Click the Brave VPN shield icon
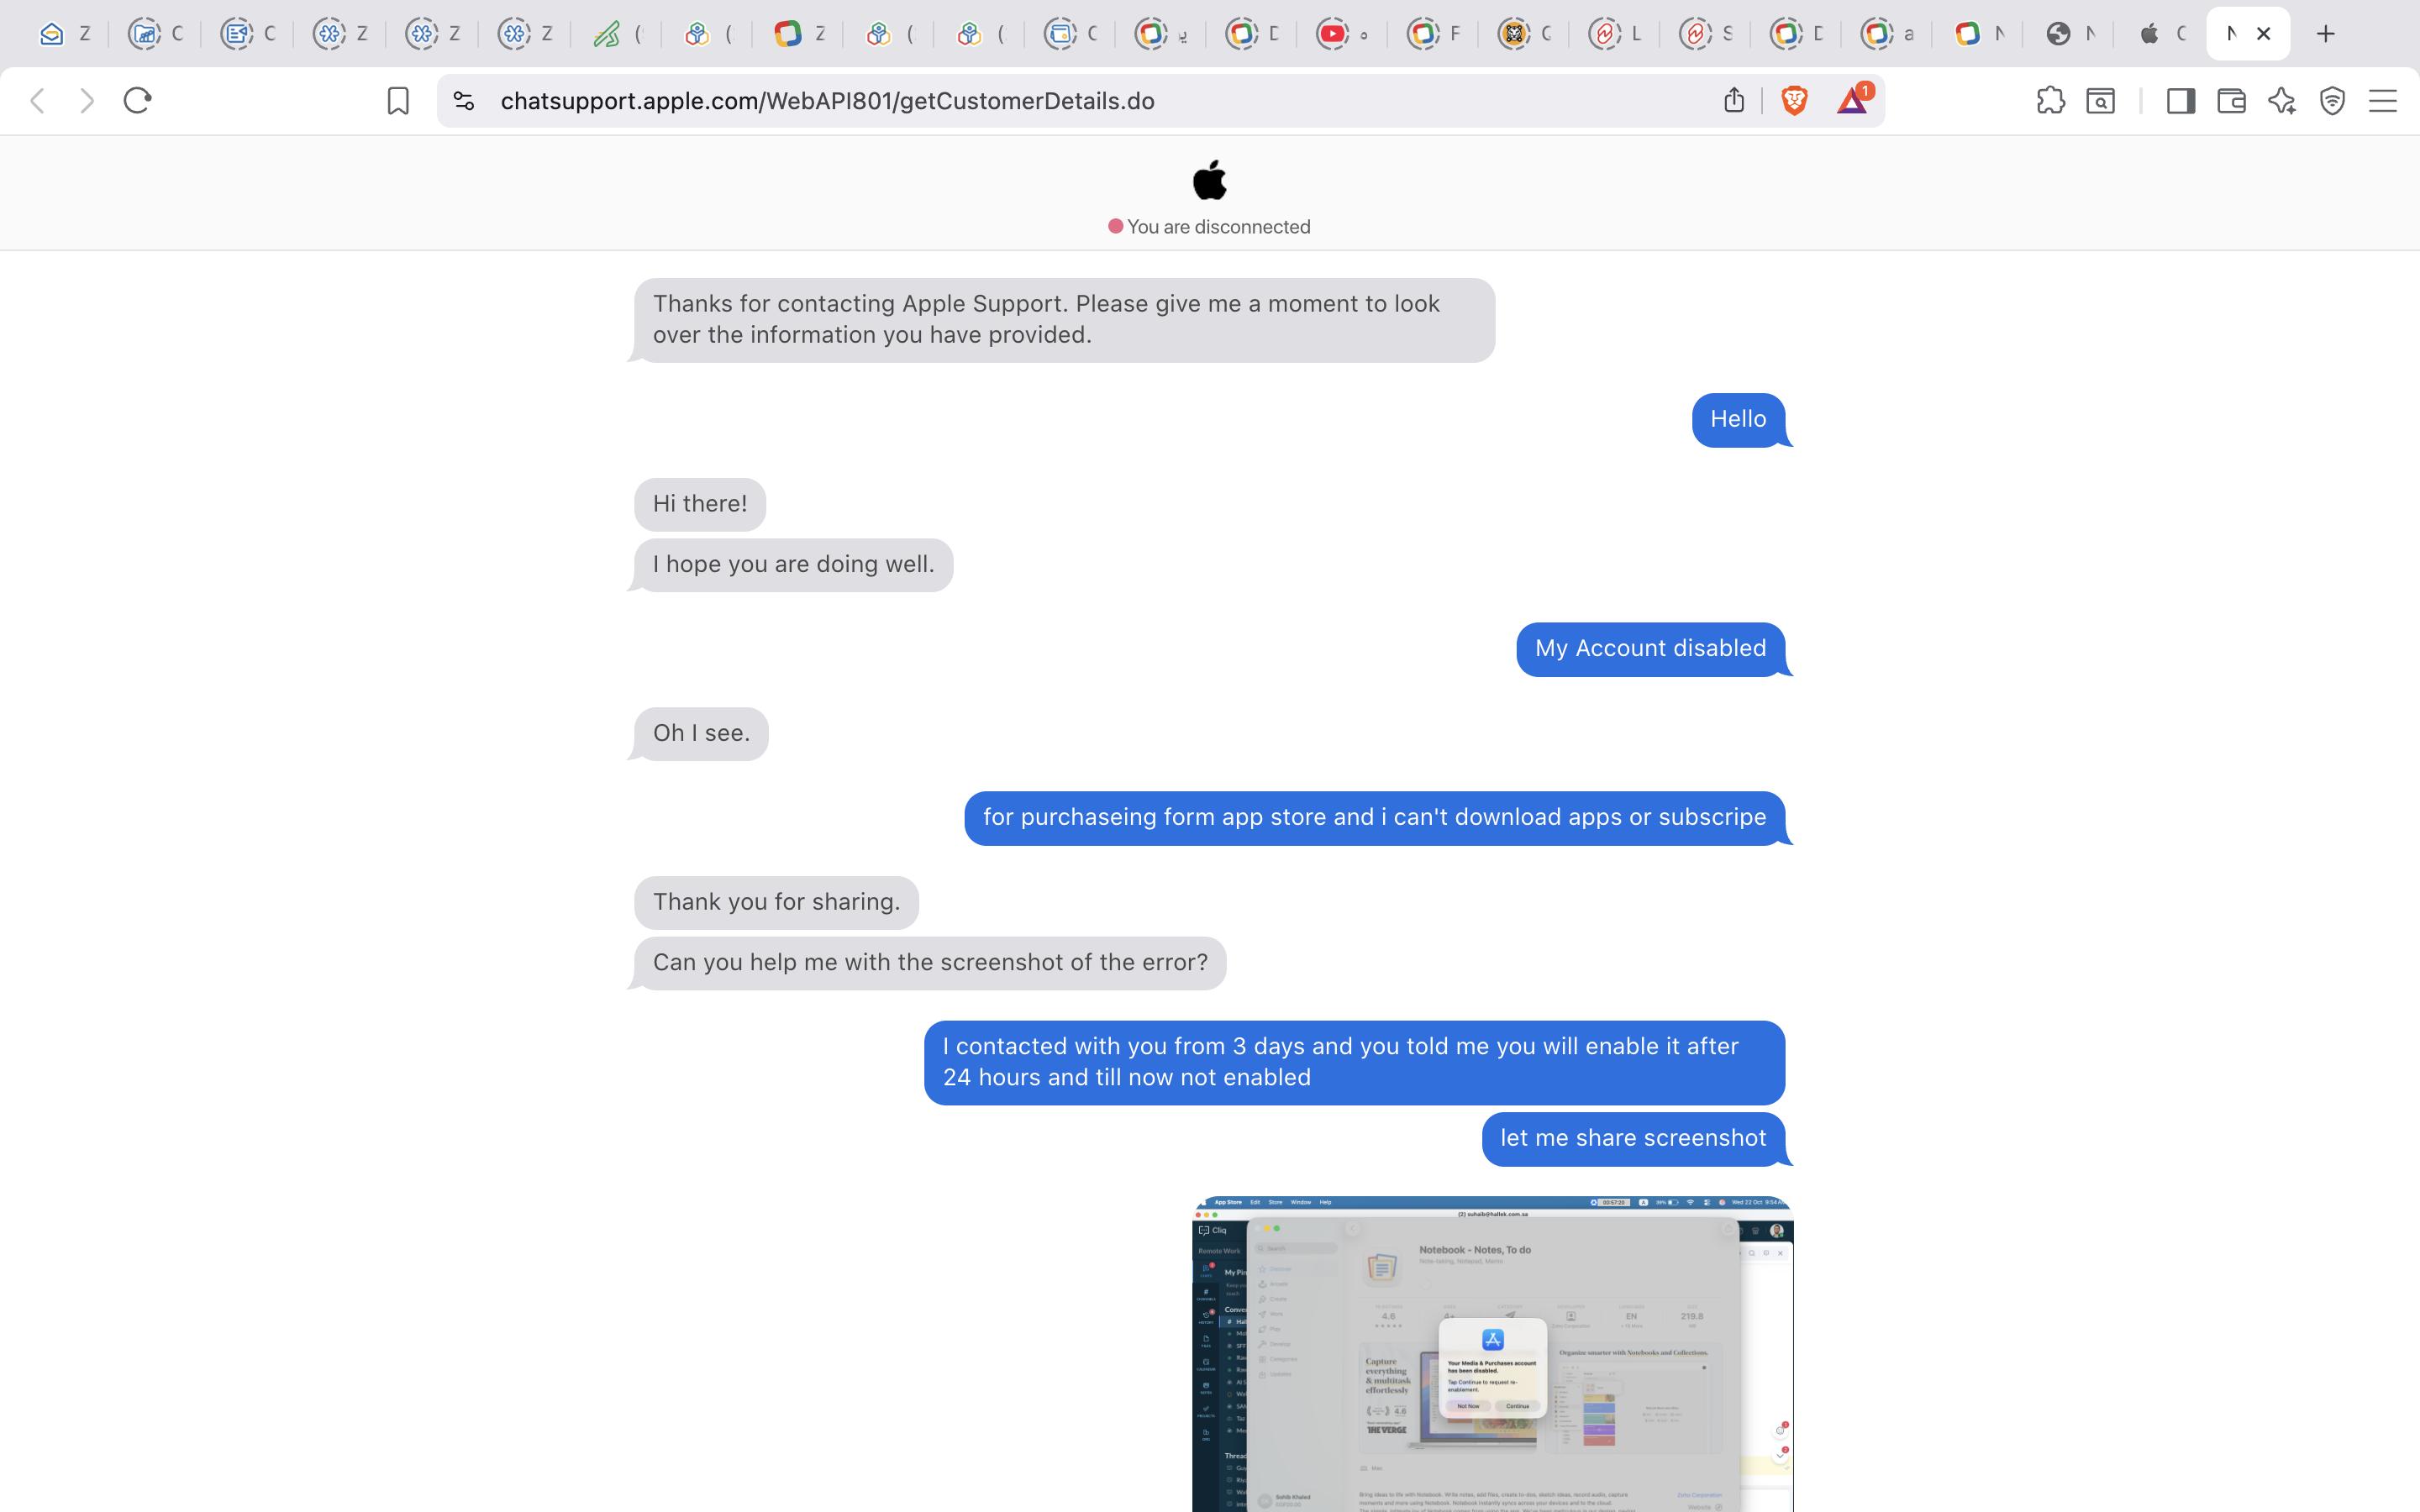Image resolution: width=2420 pixels, height=1512 pixels. 2332,101
